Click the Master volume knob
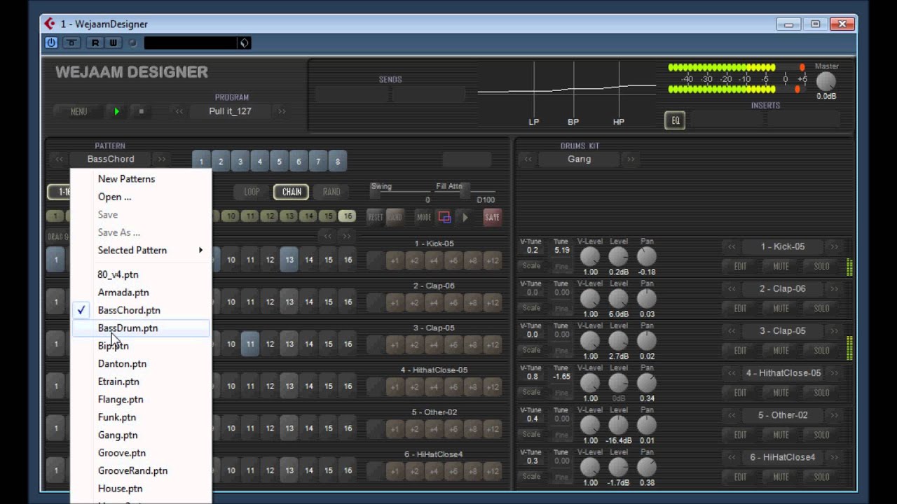This screenshot has height=504, width=897. (826, 81)
